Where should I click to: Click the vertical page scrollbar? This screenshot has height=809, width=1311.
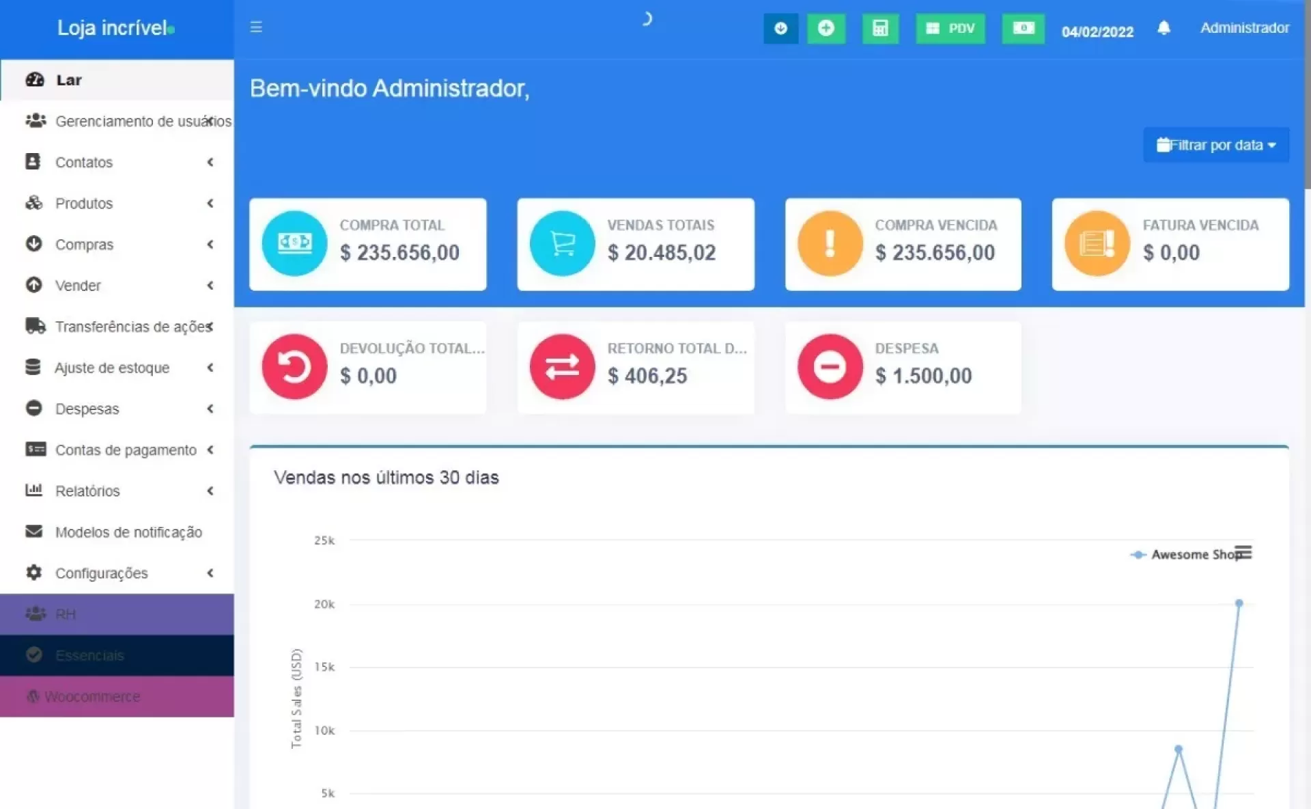1307,96
